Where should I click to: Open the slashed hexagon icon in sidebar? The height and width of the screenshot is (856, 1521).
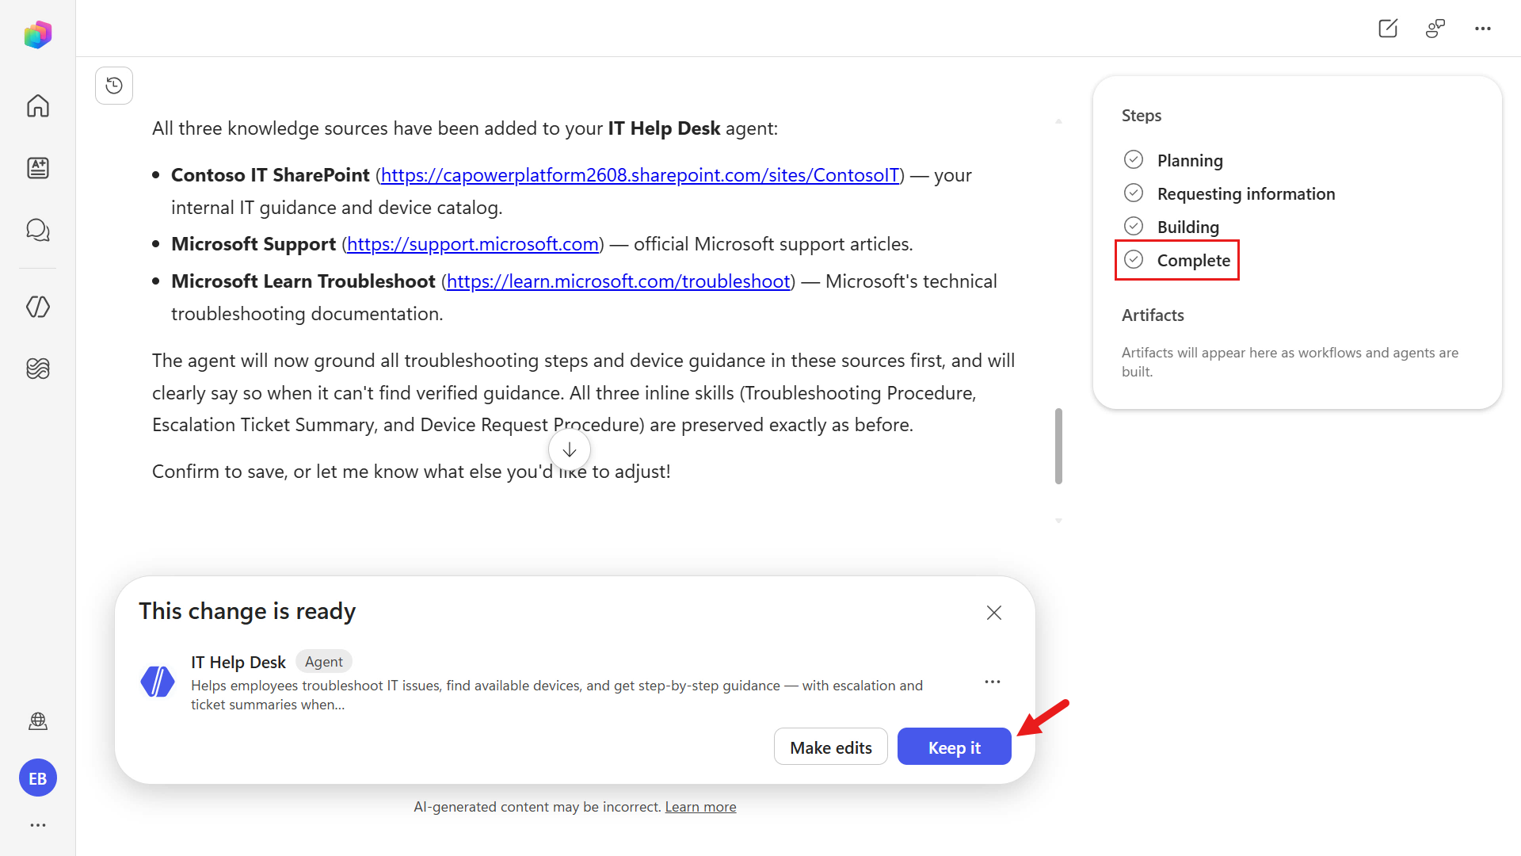click(x=37, y=307)
